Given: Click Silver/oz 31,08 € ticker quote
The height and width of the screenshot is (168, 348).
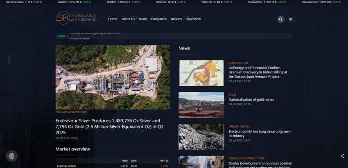Looking at the screenshot, I should pyautogui.click(x=217, y=2).
